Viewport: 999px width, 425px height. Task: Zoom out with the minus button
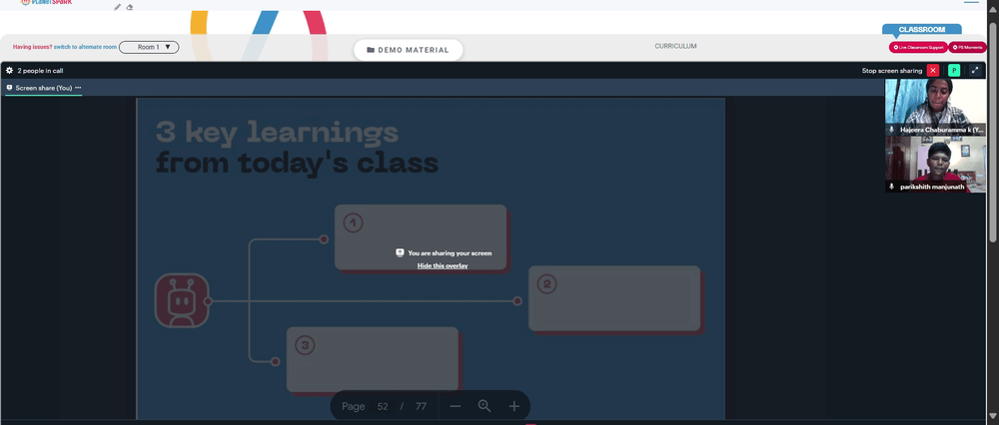(455, 407)
